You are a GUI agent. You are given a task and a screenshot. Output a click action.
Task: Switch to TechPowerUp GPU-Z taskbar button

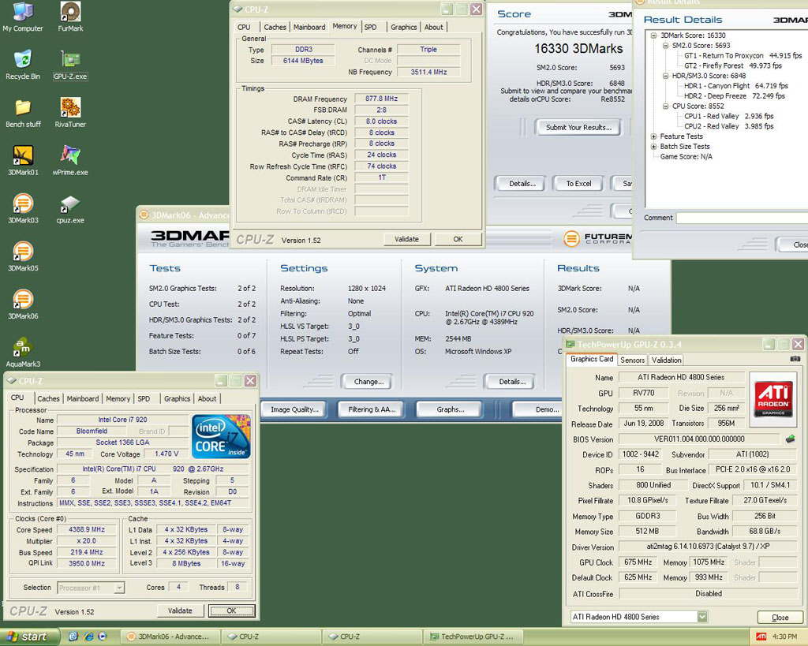tap(474, 637)
